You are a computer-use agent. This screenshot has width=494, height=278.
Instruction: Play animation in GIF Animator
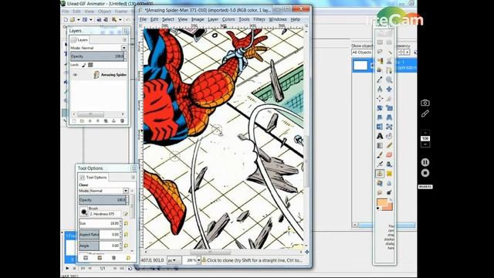pos(67,268)
